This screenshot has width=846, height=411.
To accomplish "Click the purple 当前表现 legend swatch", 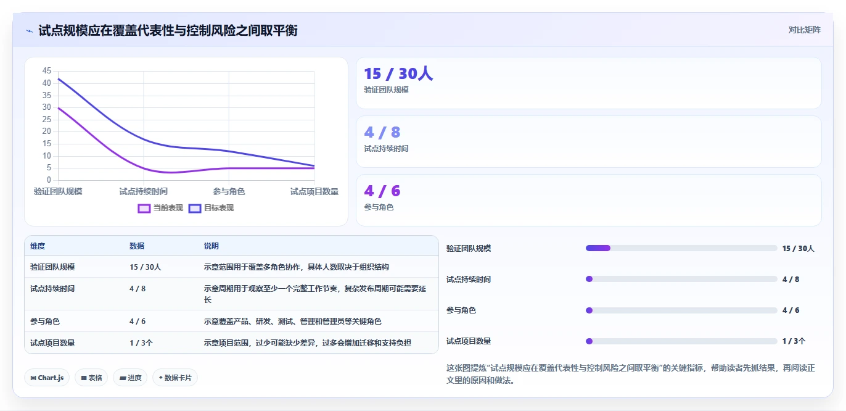I will (144, 208).
